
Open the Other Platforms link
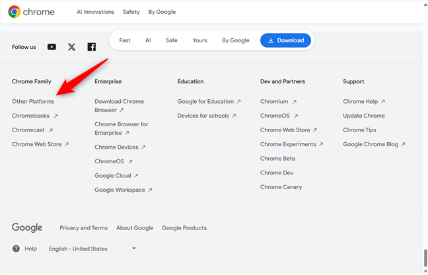(x=33, y=101)
